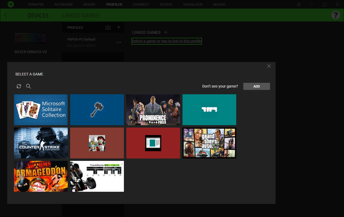Click plus icon beside Linked Games heading

coord(166,32)
